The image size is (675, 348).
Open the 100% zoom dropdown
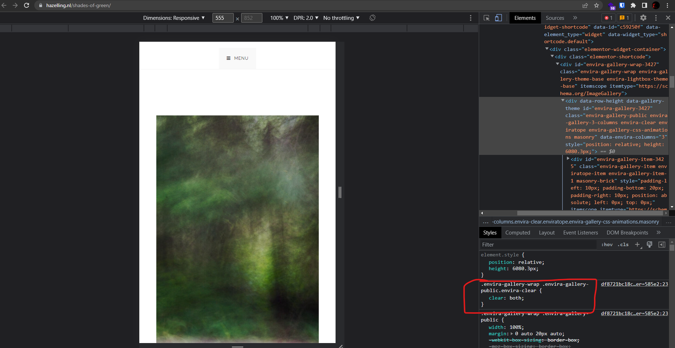[x=279, y=18]
